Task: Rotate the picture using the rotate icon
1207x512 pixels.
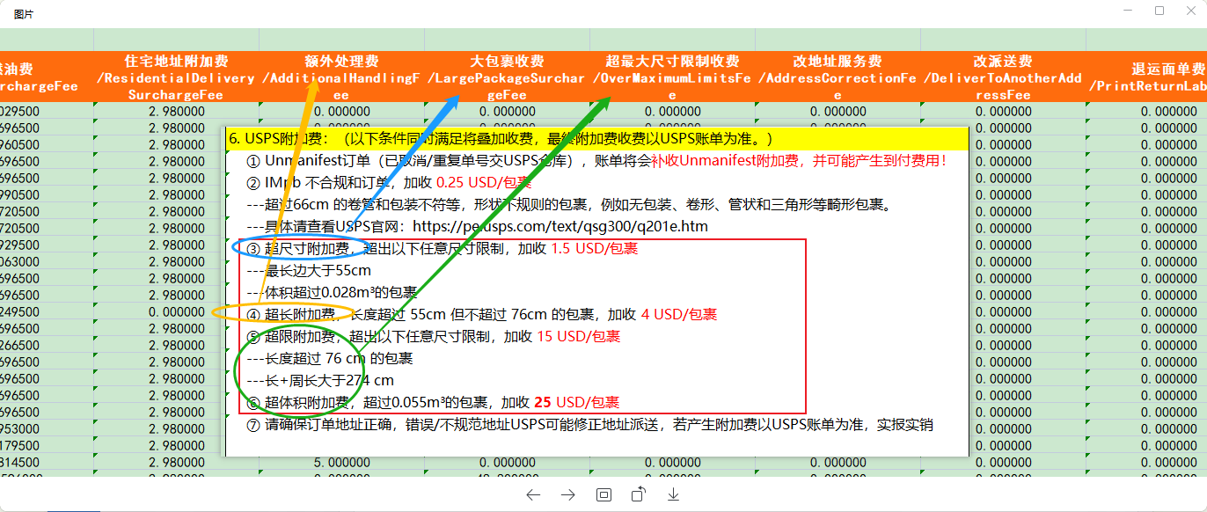Action: pyautogui.click(x=639, y=494)
